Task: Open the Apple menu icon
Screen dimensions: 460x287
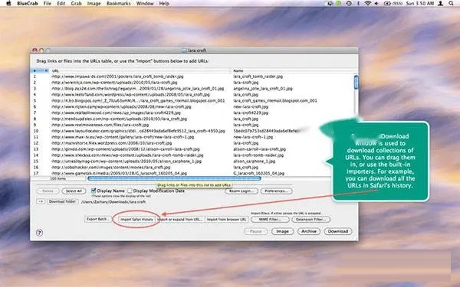Action: (8, 3)
